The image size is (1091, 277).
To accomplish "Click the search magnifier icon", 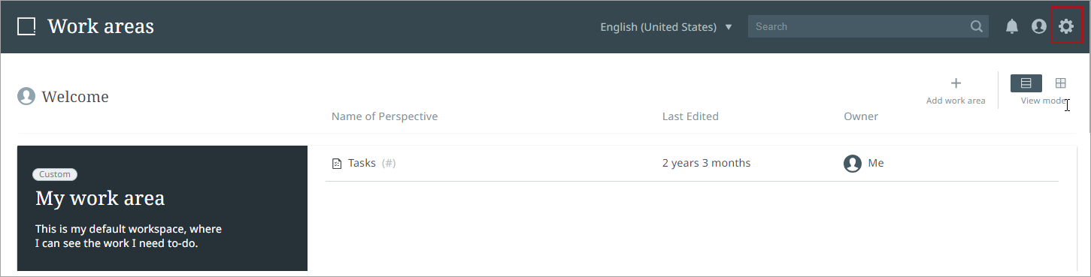I will (x=977, y=26).
